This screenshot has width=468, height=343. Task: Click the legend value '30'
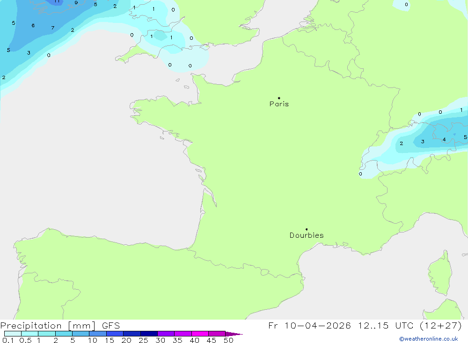(x=160, y=340)
